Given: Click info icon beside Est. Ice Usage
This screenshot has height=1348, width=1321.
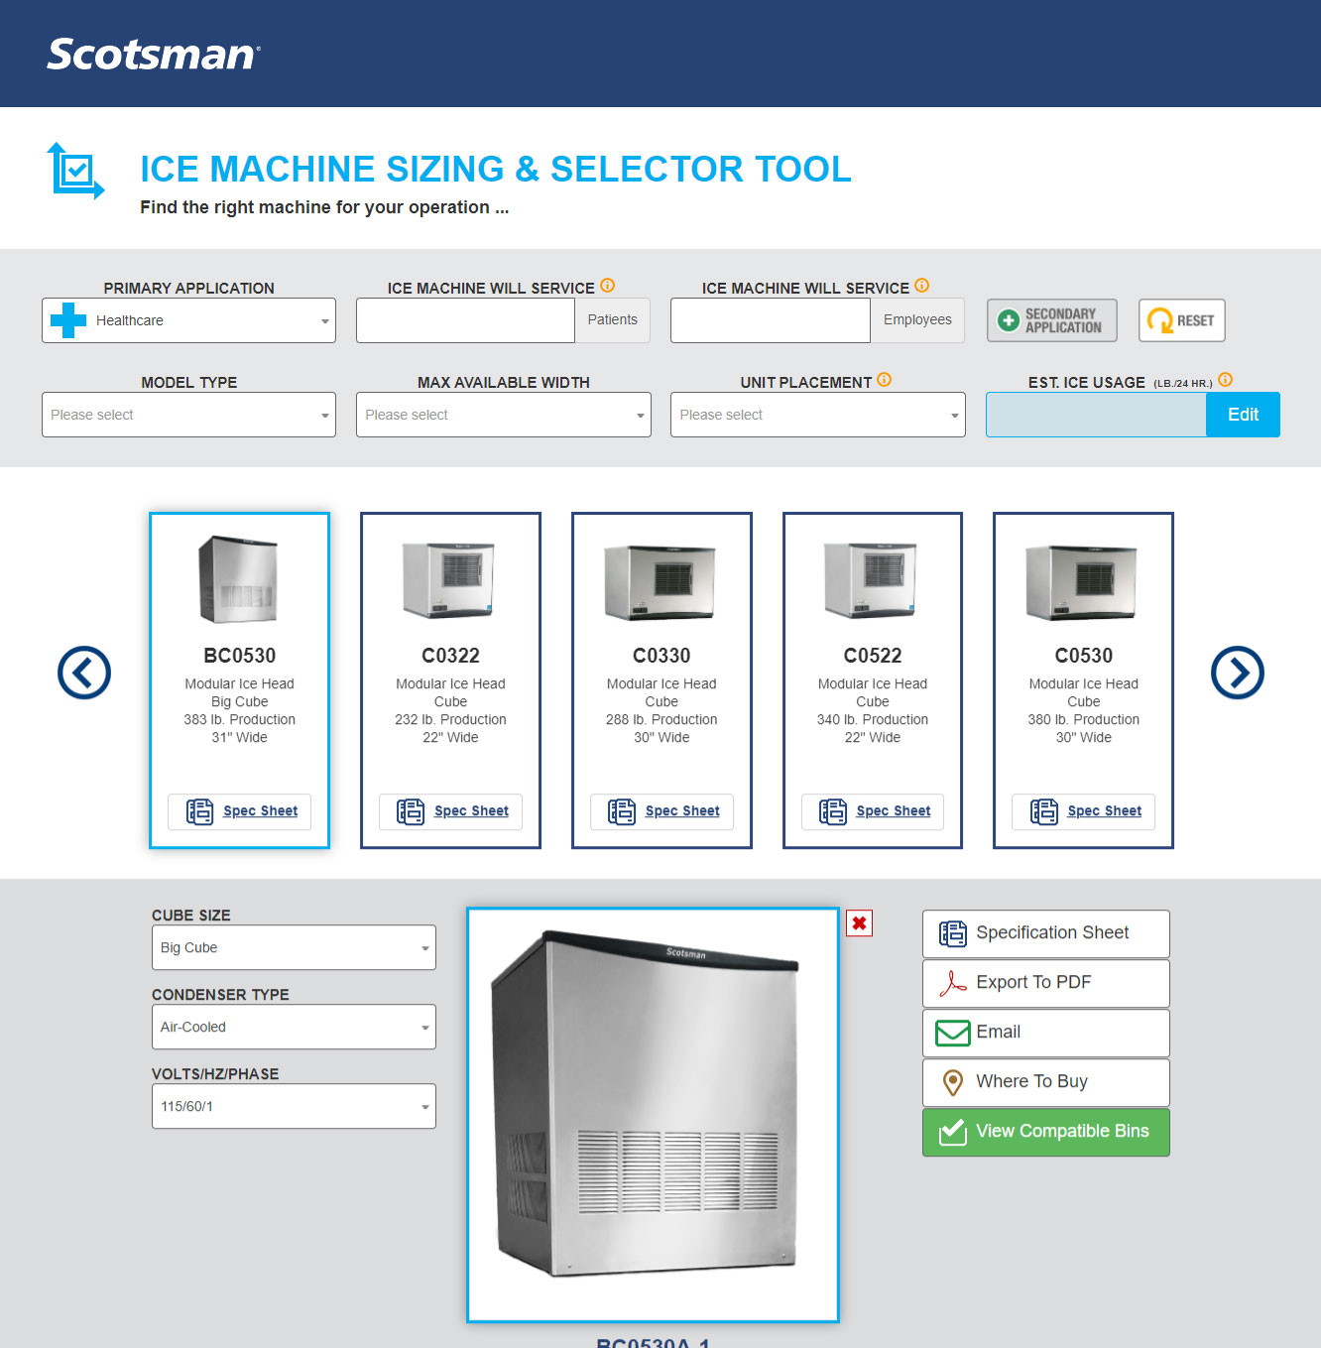Looking at the screenshot, I should click(x=1225, y=380).
